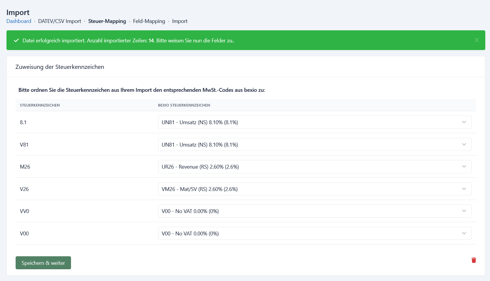
Task: Expand the bexio tax code dropdown for V81
Action: pos(314,145)
